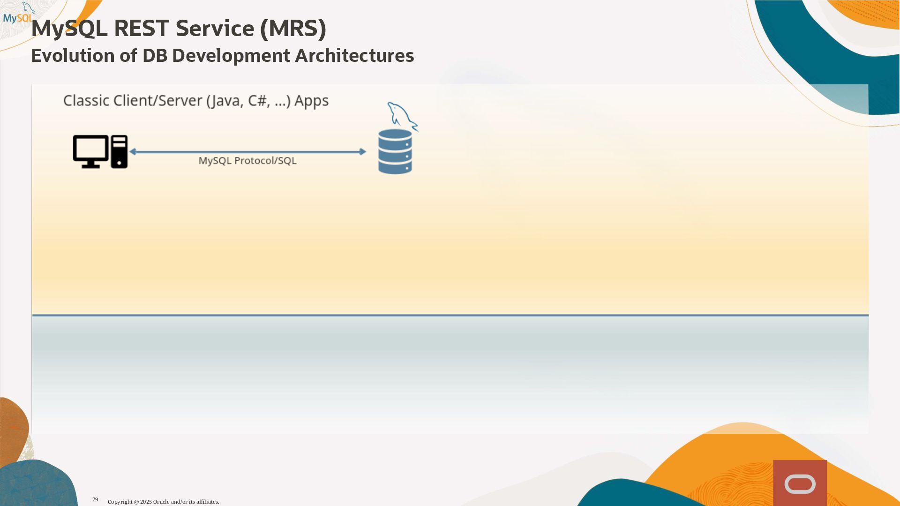Click the desktop monitor icon

[90, 150]
